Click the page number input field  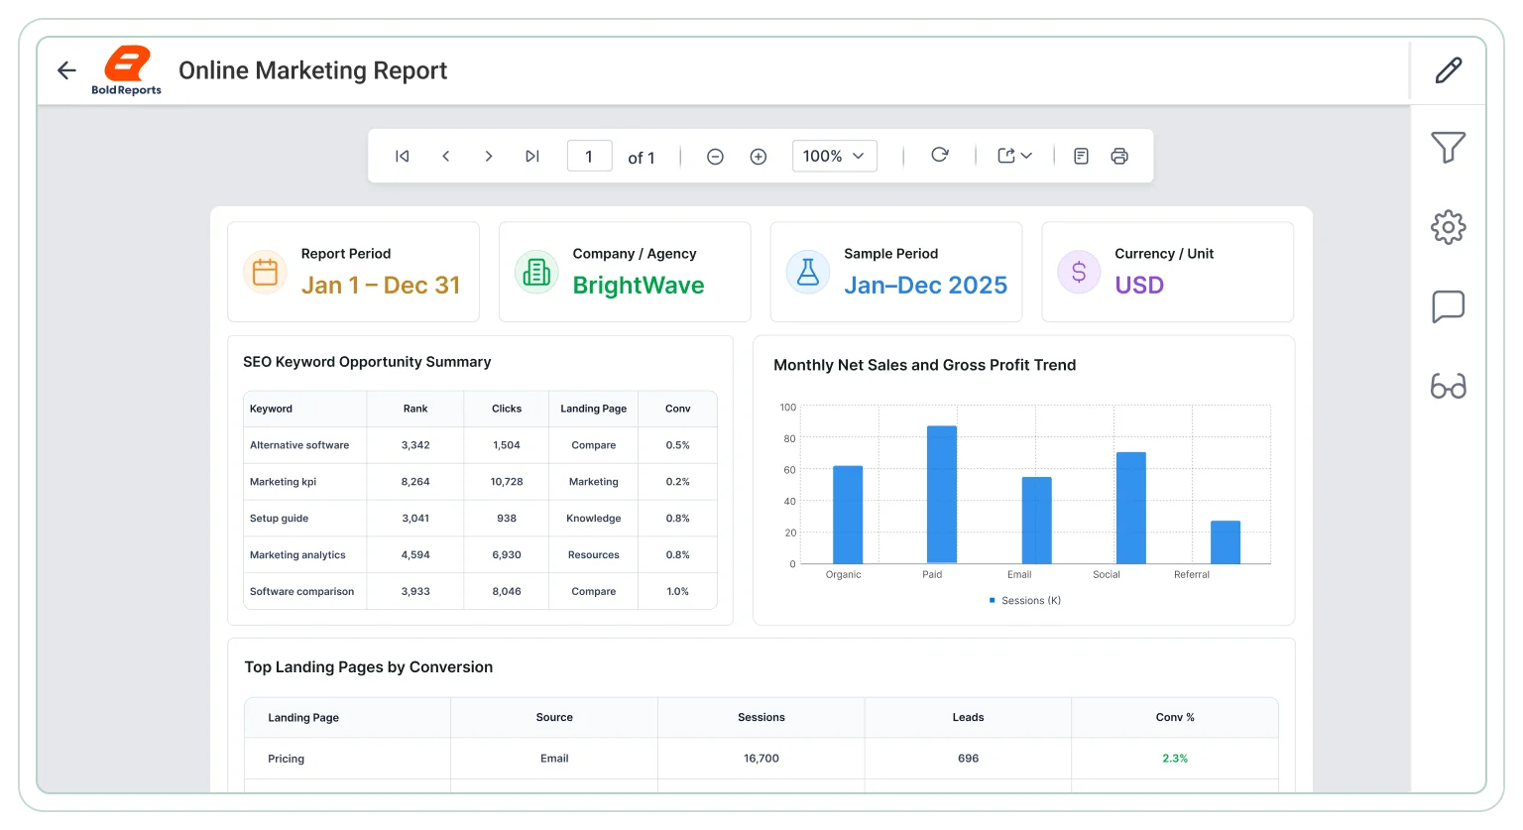pos(589,156)
